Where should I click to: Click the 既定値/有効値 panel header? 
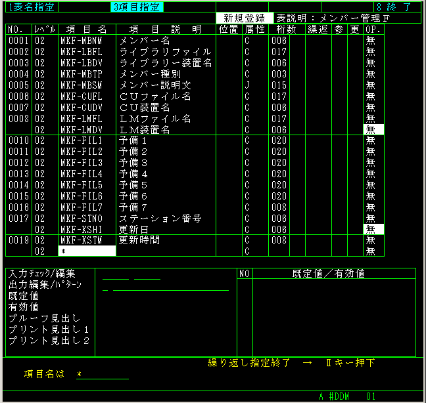point(329,274)
